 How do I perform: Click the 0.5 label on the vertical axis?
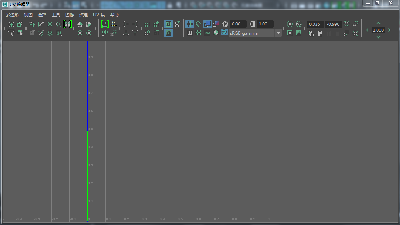tap(91, 129)
